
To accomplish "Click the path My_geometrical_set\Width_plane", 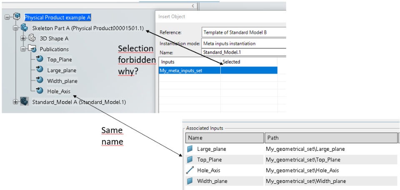I will [x=306, y=181].
